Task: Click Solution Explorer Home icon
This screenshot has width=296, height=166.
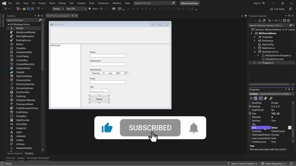Action: coord(259,21)
